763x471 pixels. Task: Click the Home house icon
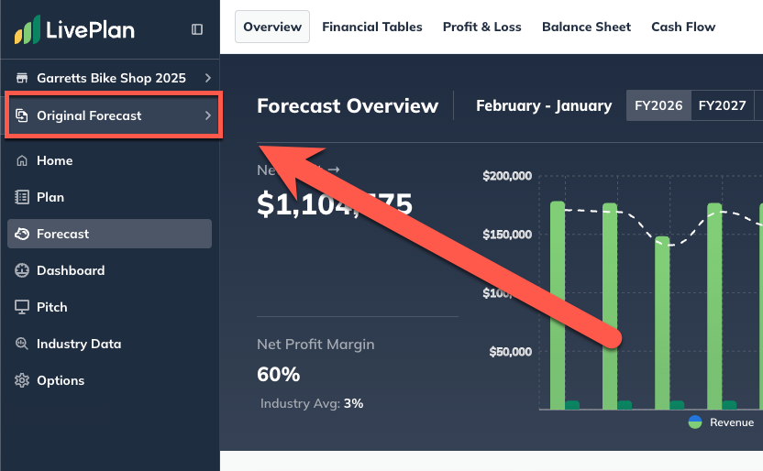(x=22, y=160)
